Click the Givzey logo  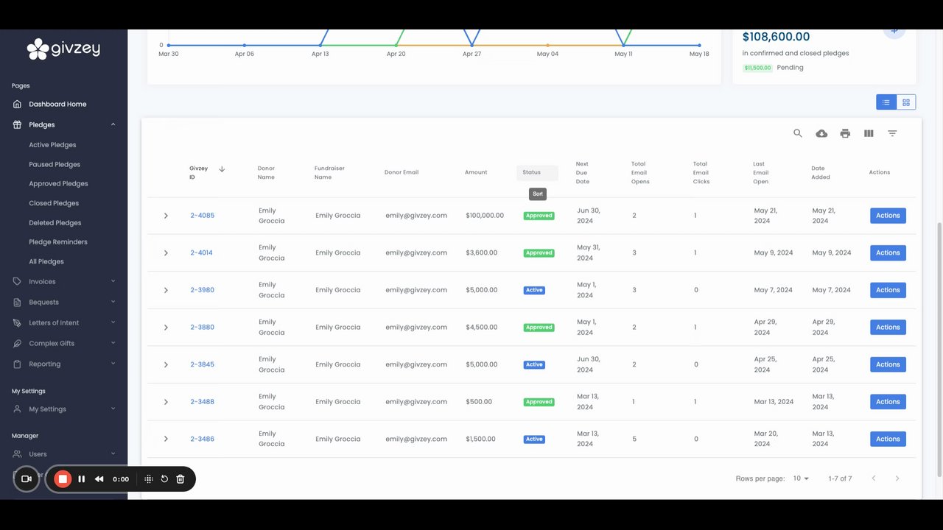tap(63, 49)
